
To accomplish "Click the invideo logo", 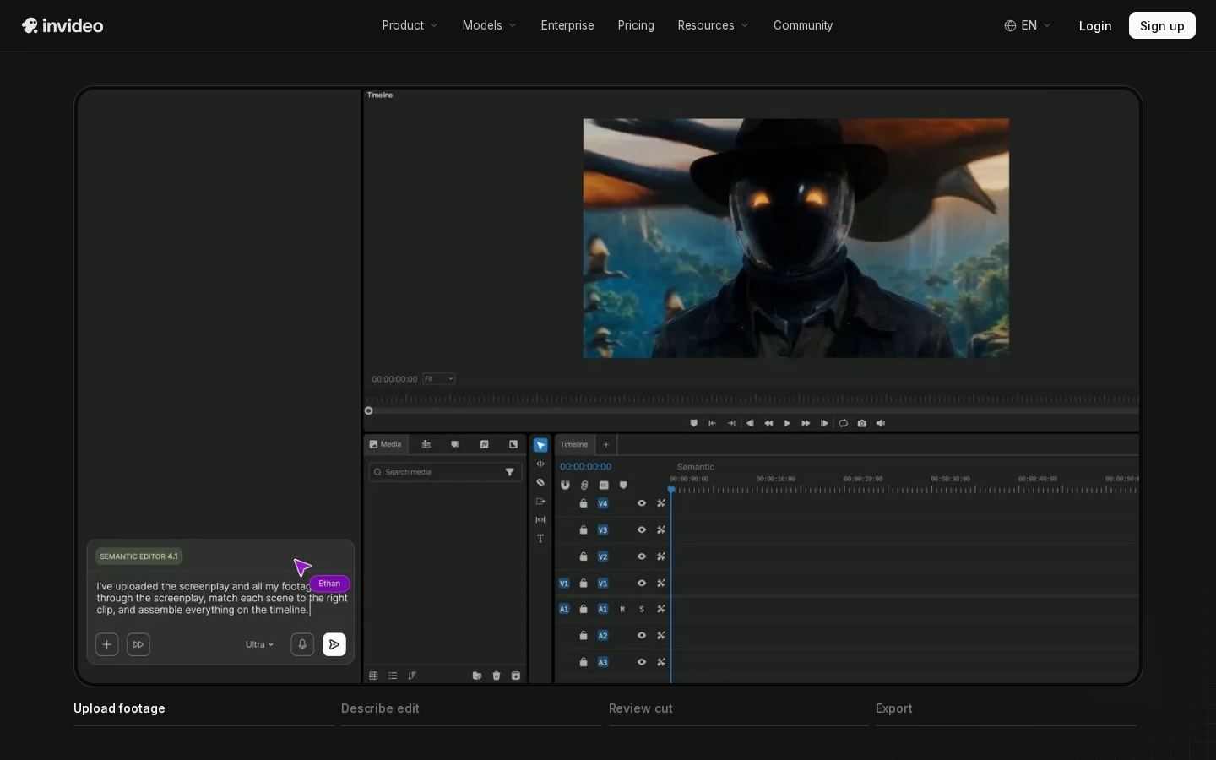I will [62, 25].
